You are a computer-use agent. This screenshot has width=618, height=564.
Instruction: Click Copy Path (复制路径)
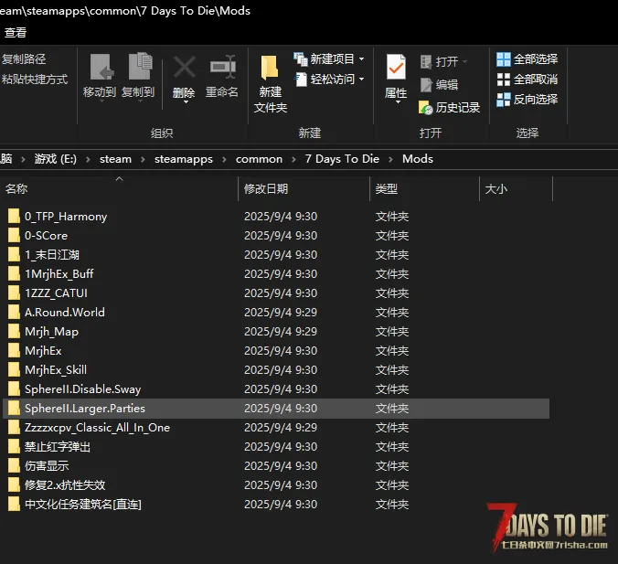click(x=24, y=59)
